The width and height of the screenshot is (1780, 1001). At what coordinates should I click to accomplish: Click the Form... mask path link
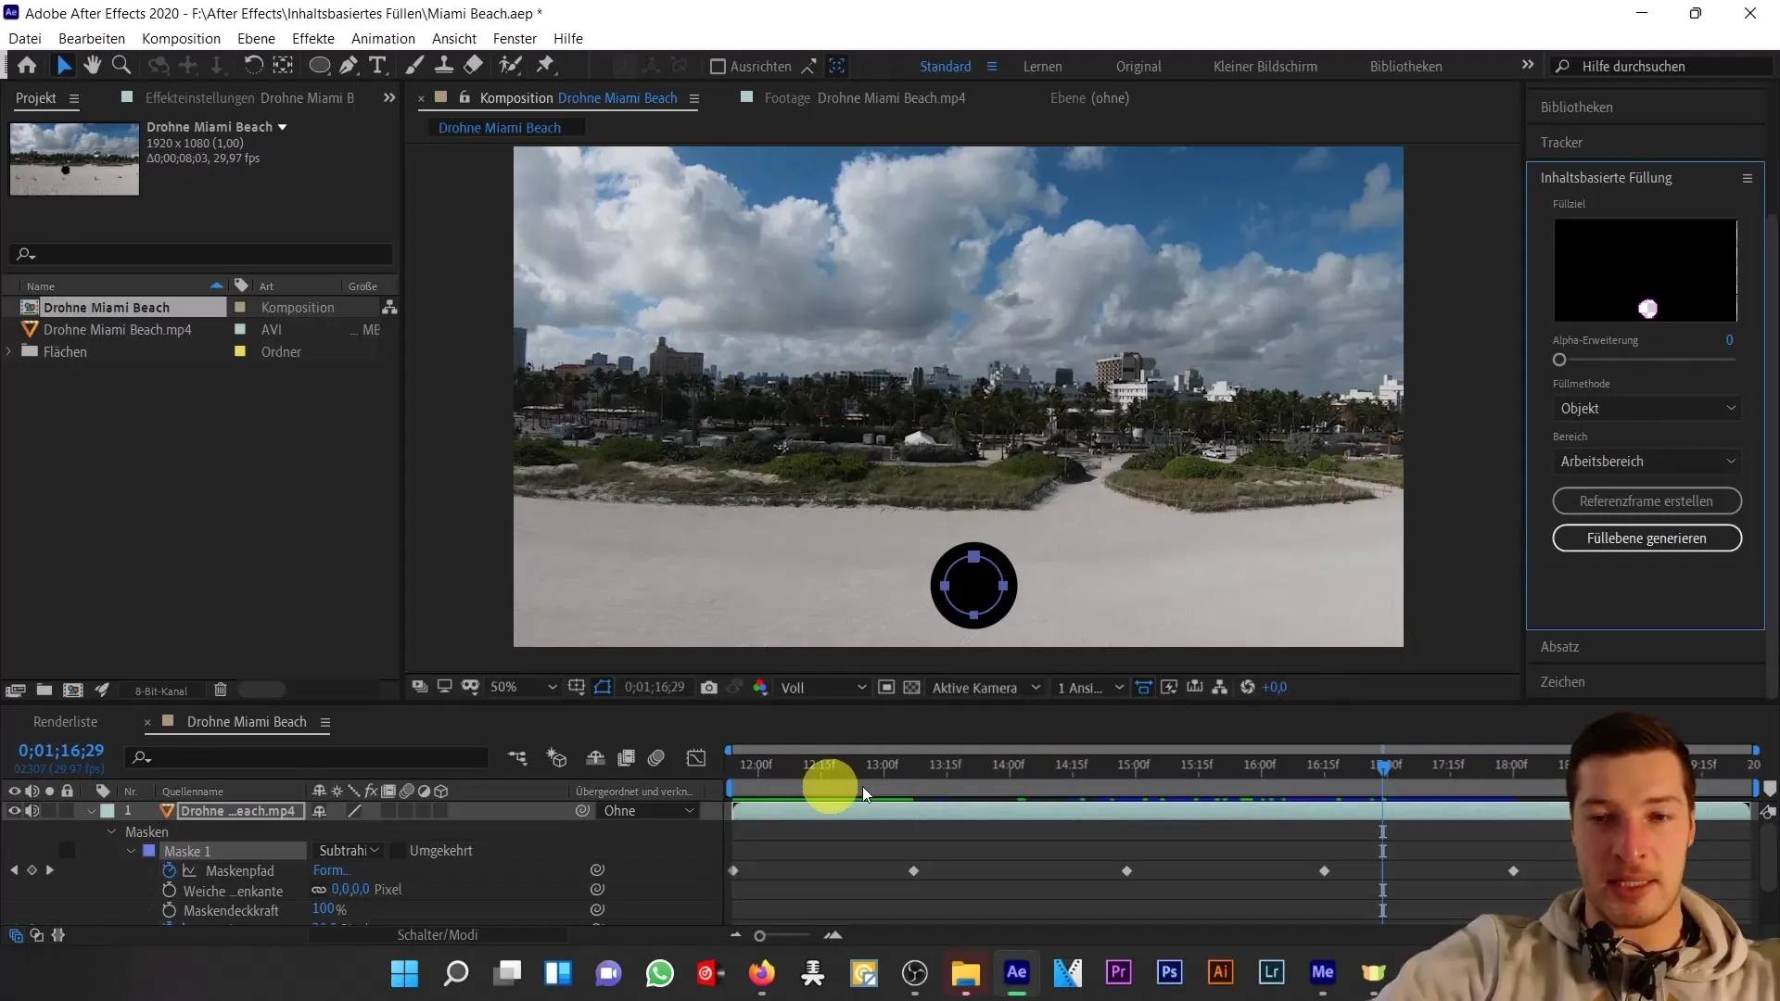(x=331, y=870)
